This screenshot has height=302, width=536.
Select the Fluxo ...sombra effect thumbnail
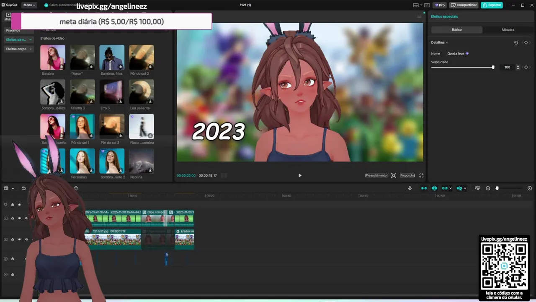pyautogui.click(x=141, y=126)
